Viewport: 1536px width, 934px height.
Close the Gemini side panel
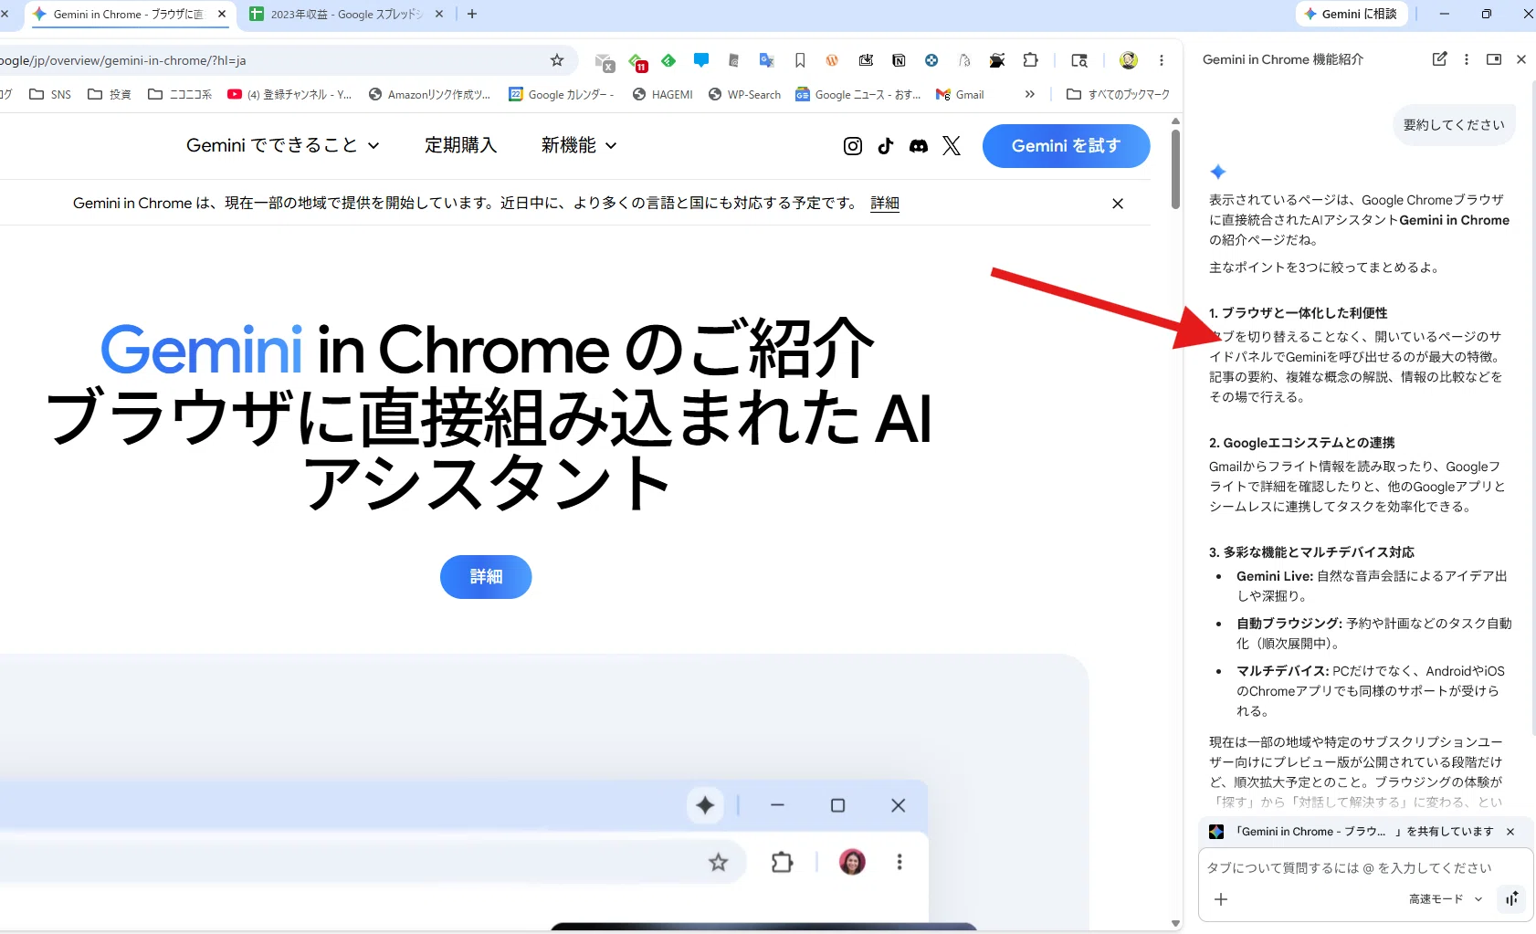tap(1521, 59)
